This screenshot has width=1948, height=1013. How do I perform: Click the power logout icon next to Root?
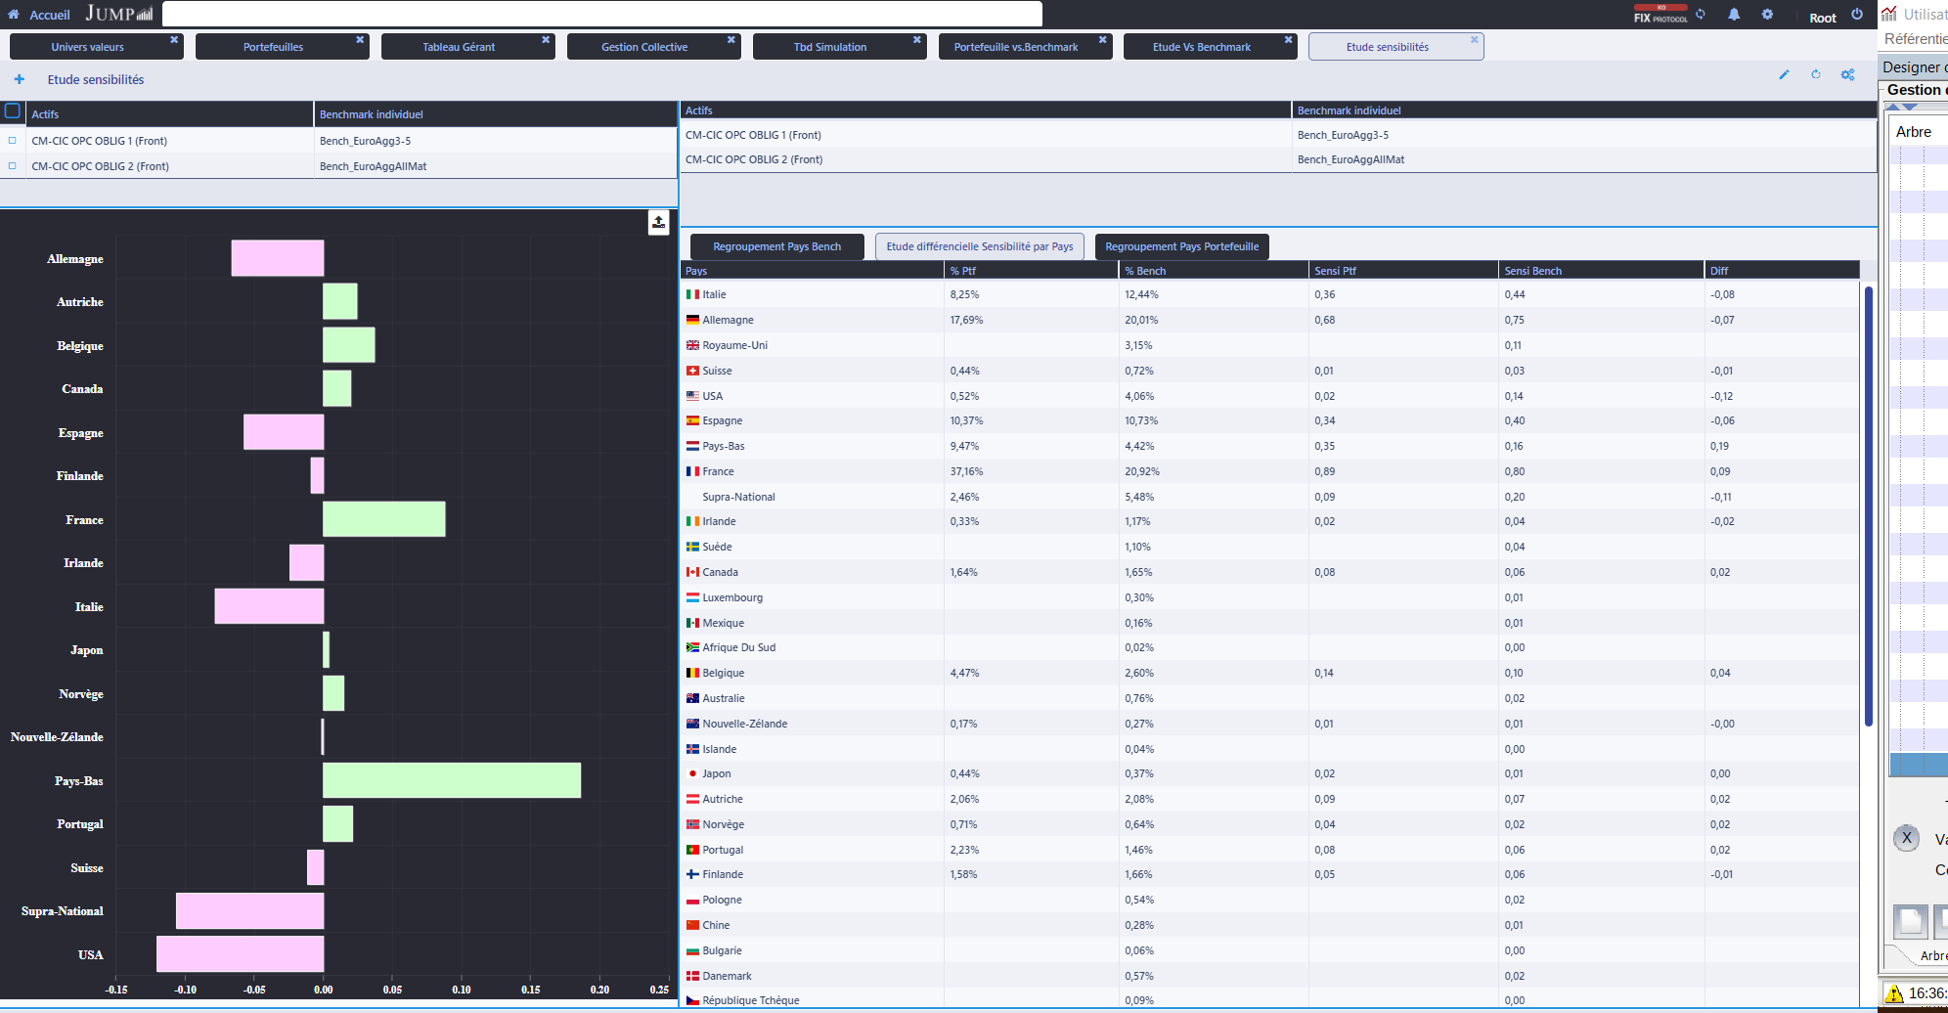coord(1857,17)
